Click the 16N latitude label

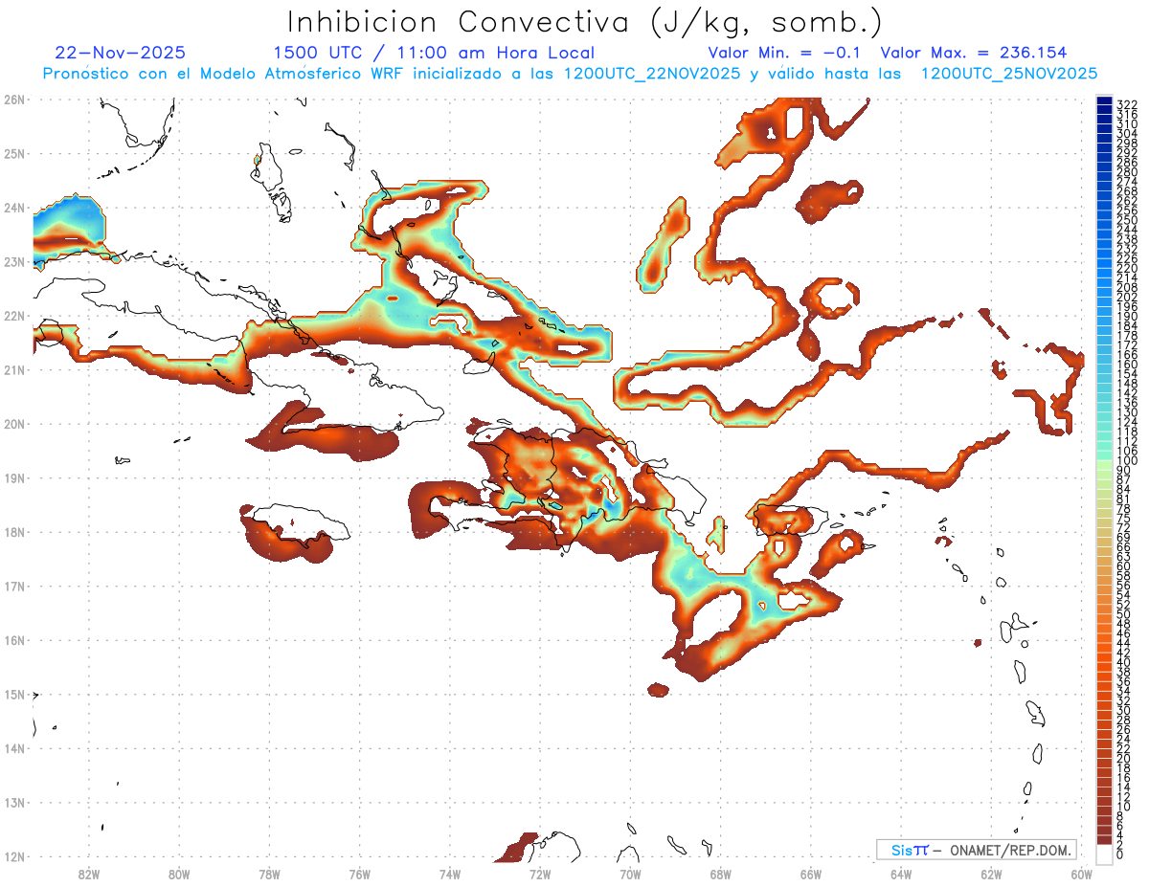point(13,640)
